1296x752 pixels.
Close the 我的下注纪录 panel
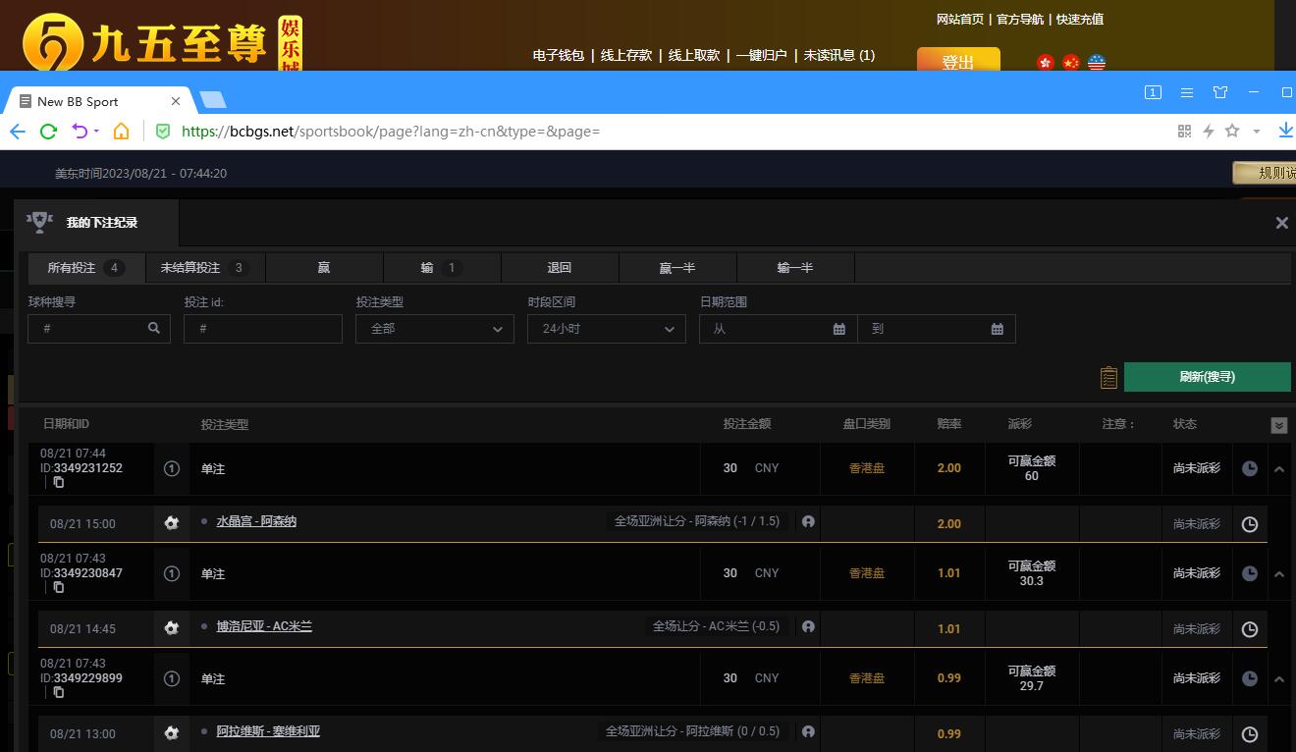tap(1281, 223)
